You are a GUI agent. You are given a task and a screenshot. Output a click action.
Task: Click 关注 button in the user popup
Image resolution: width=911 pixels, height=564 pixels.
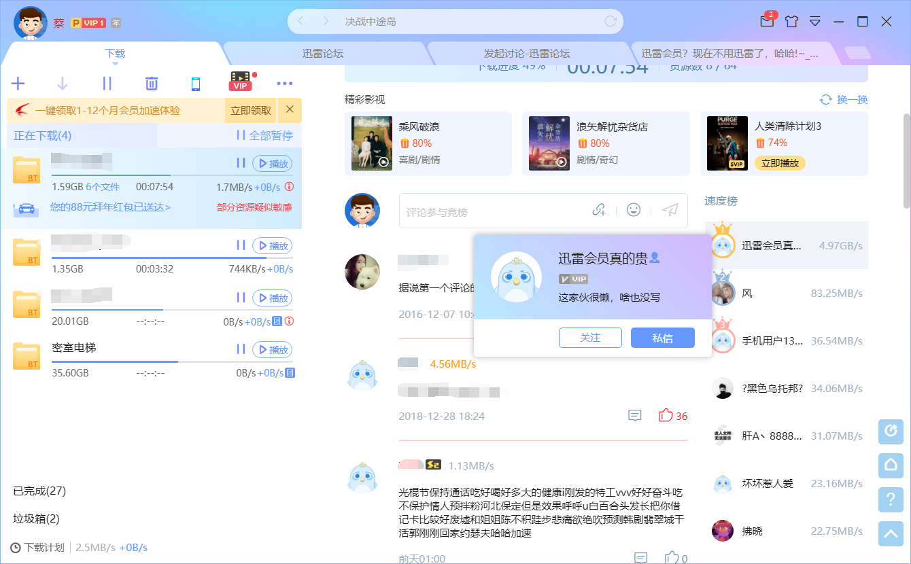coord(590,338)
